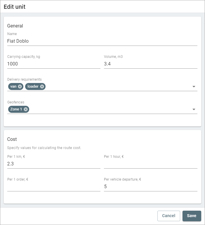205x225 pixels.
Task: Click the Carrying capacity kg field
Action: coord(54,64)
